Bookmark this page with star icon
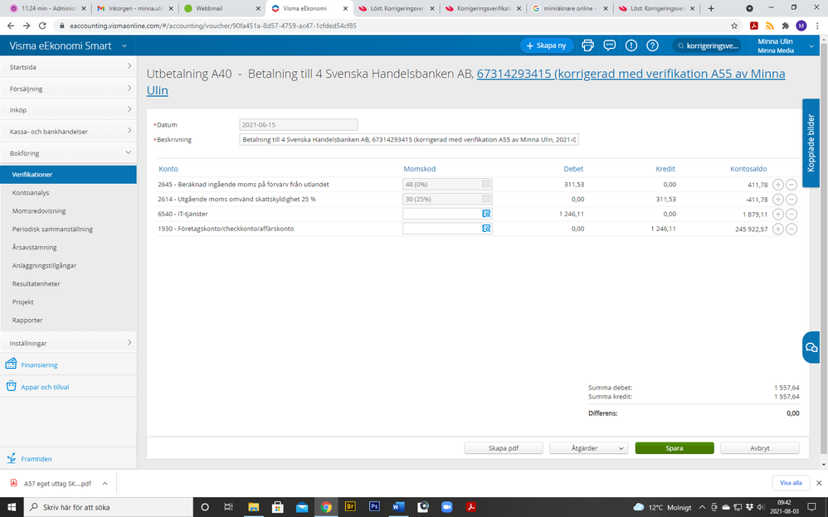Screen dimensions: 828x517 tap(734, 26)
